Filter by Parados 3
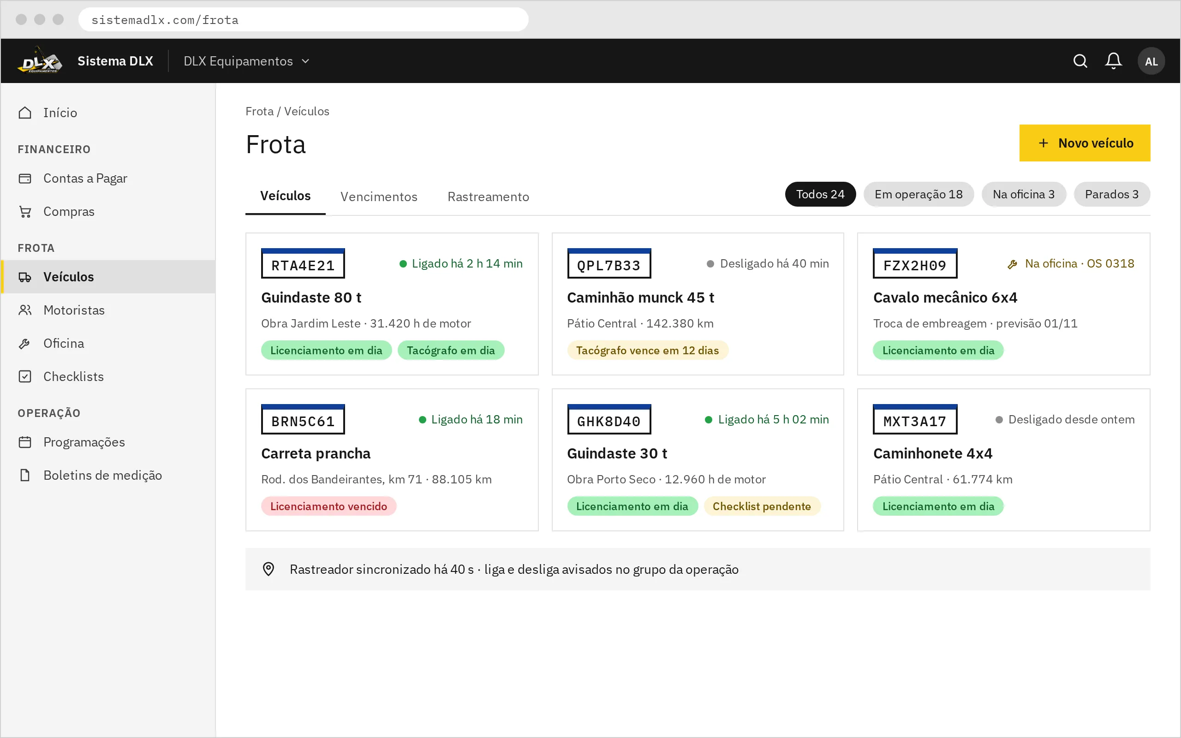1181x738 pixels. (x=1112, y=194)
